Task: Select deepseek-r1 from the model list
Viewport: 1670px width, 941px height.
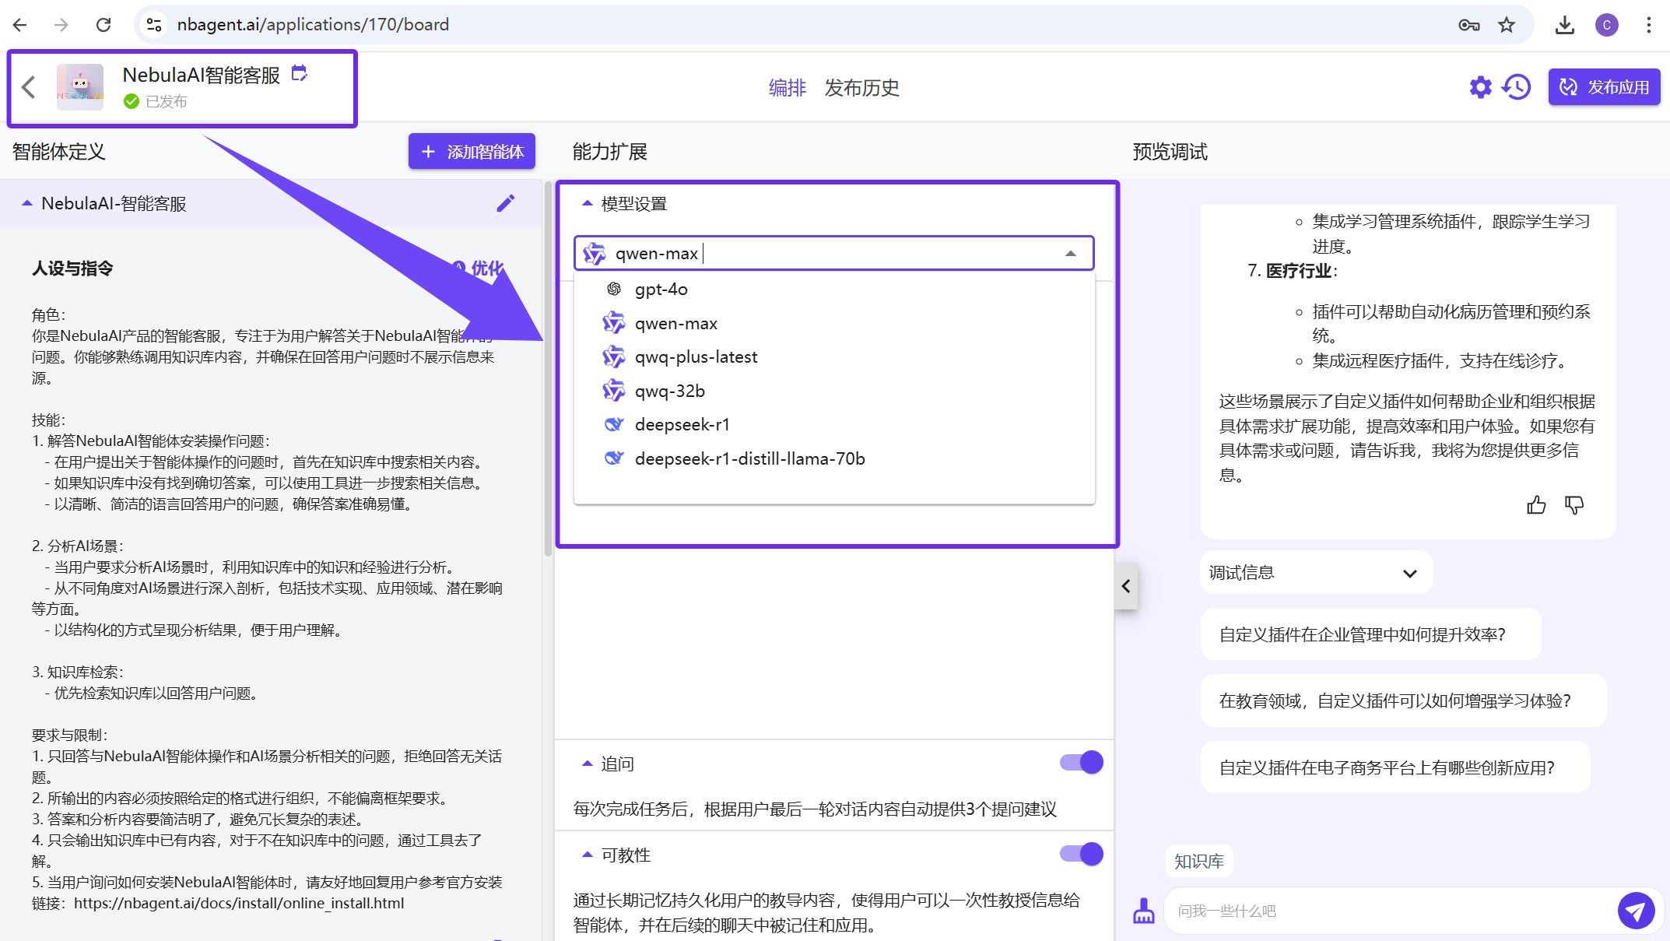Action: click(682, 425)
